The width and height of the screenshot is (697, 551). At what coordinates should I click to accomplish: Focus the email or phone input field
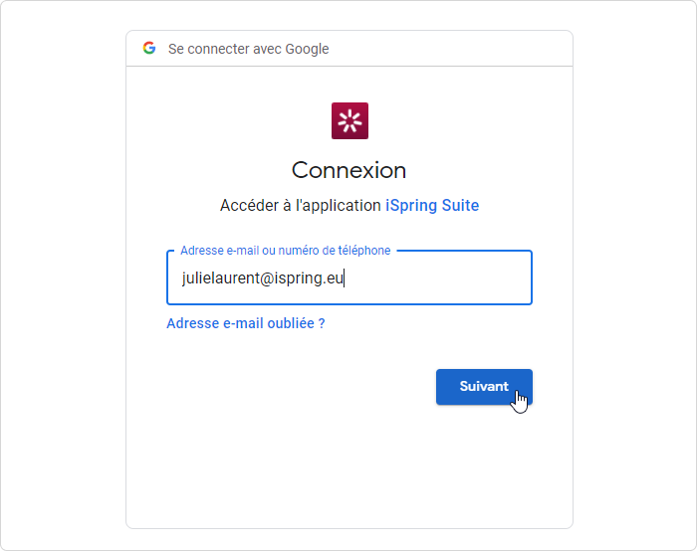pos(349,278)
